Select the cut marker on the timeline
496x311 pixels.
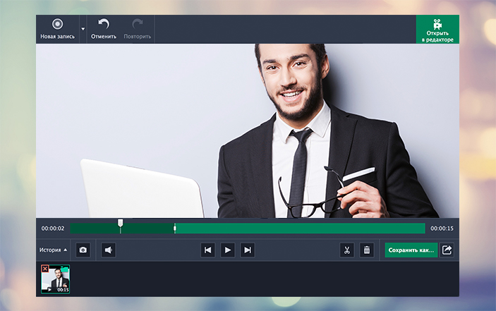click(174, 228)
